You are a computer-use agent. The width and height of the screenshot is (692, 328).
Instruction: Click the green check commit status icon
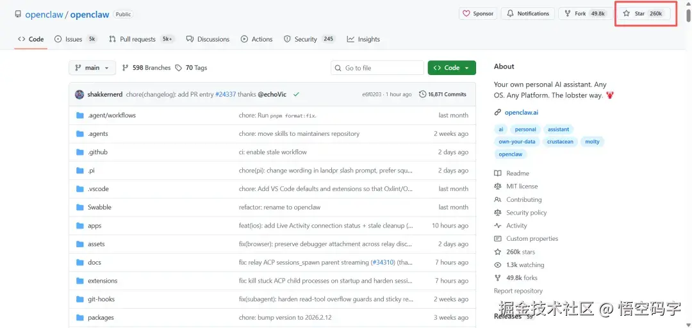(296, 94)
